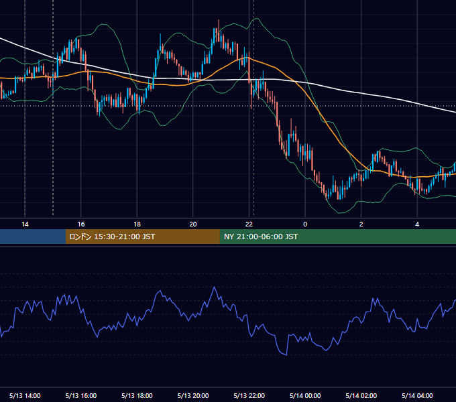This screenshot has width=456, height=402.
Task: Select the 4 hour axis label
Action: [417, 224]
